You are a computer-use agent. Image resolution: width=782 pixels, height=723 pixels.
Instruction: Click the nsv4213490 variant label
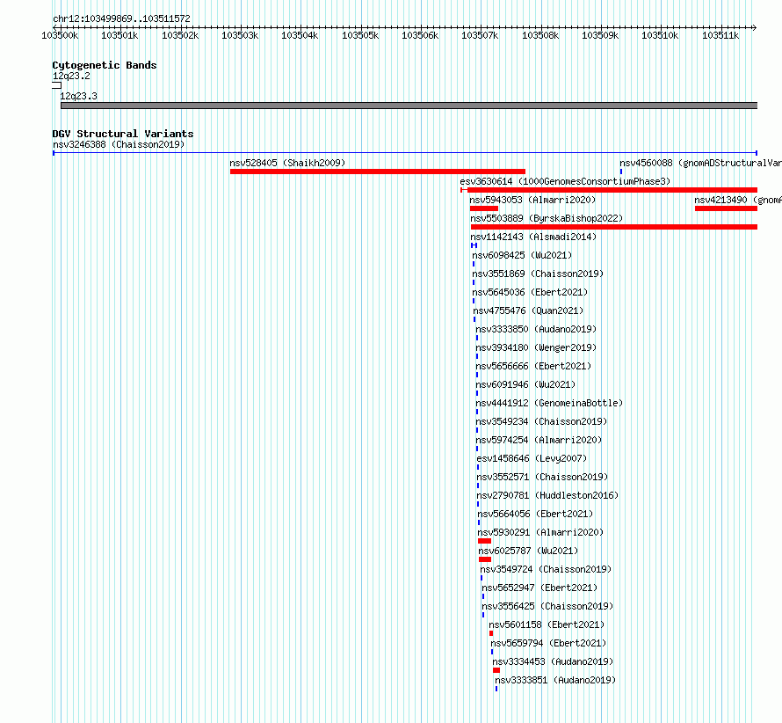point(737,200)
